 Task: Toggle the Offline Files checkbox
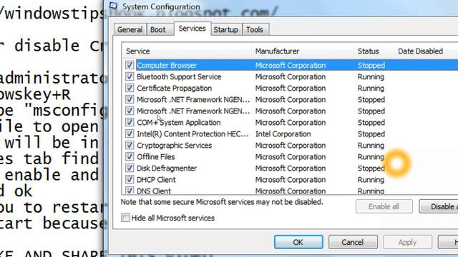click(x=130, y=157)
